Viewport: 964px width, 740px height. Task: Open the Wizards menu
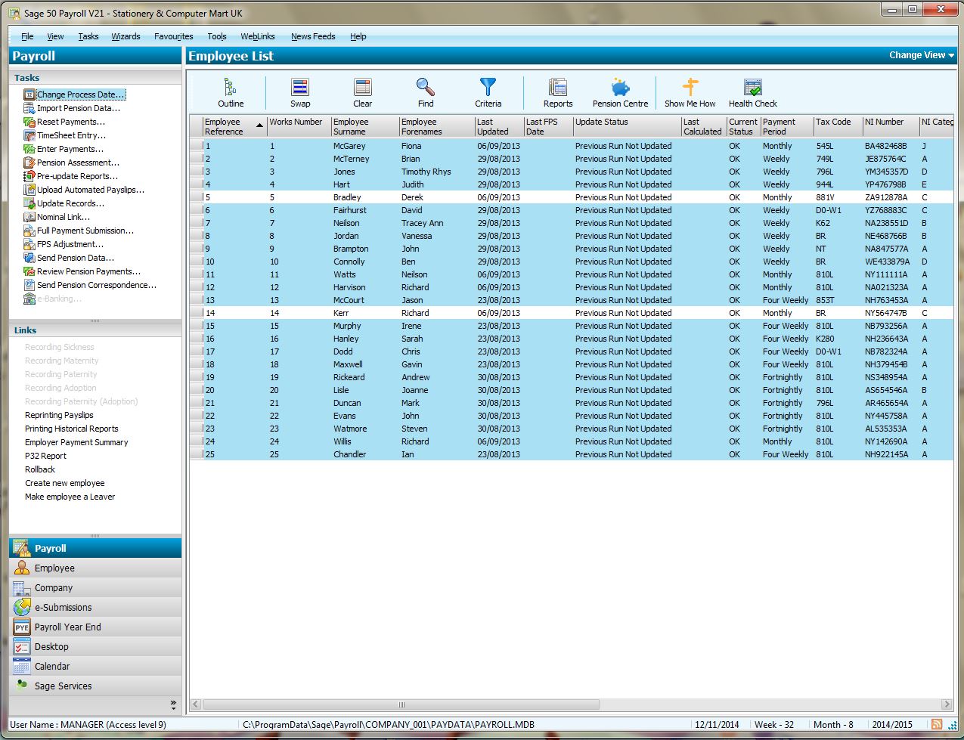pos(126,36)
